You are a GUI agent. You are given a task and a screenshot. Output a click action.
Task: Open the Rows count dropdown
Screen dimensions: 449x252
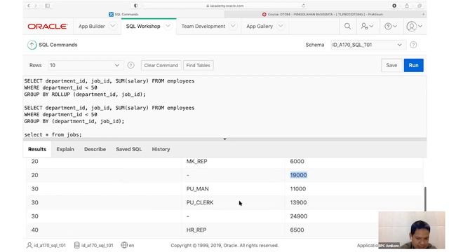85,65
